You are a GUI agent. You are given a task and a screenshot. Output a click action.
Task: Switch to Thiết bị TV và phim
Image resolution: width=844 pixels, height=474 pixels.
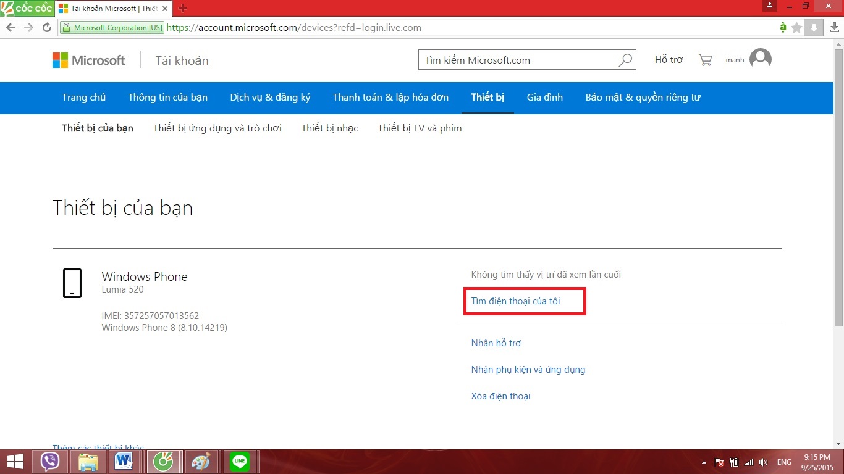420,128
